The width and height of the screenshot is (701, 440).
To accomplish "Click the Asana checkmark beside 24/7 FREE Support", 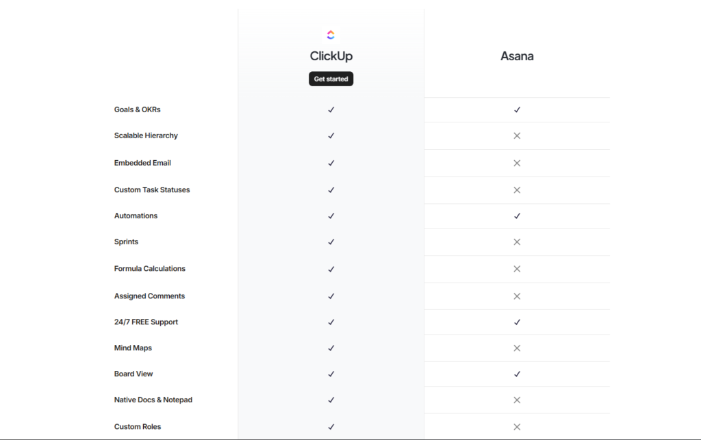I will pyautogui.click(x=517, y=322).
